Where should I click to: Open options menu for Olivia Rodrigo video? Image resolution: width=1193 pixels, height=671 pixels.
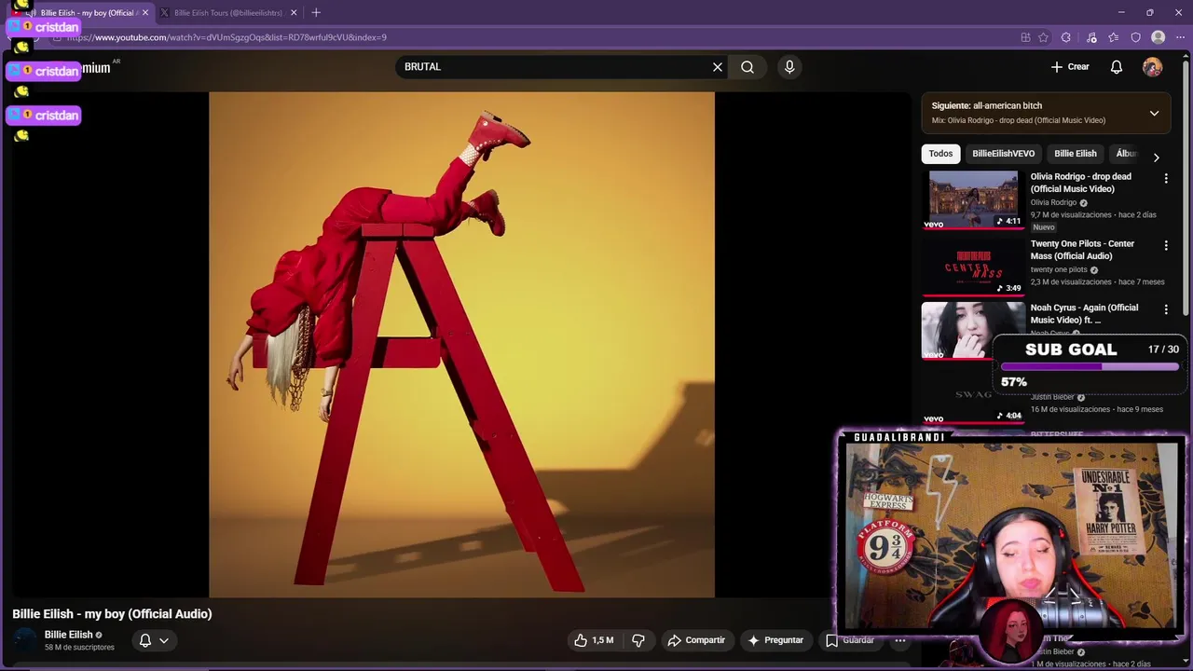tap(1165, 178)
